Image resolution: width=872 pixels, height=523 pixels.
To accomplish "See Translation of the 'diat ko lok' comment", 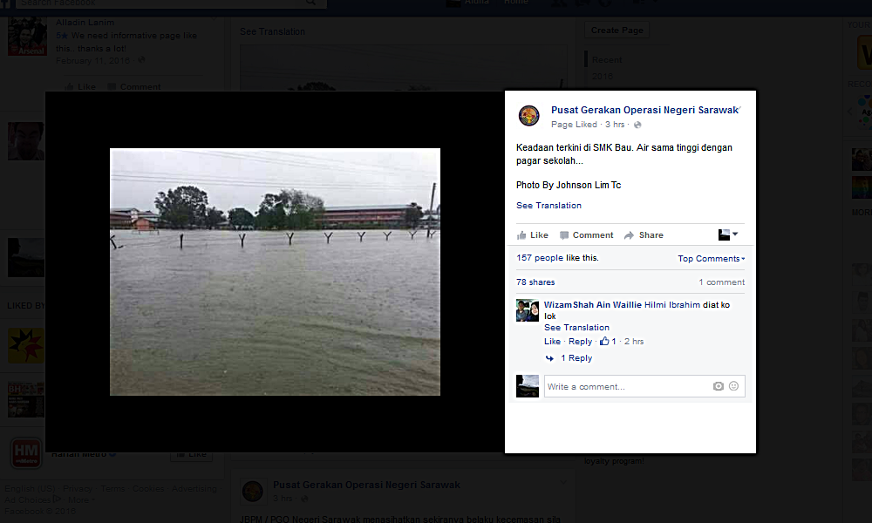I will [576, 328].
